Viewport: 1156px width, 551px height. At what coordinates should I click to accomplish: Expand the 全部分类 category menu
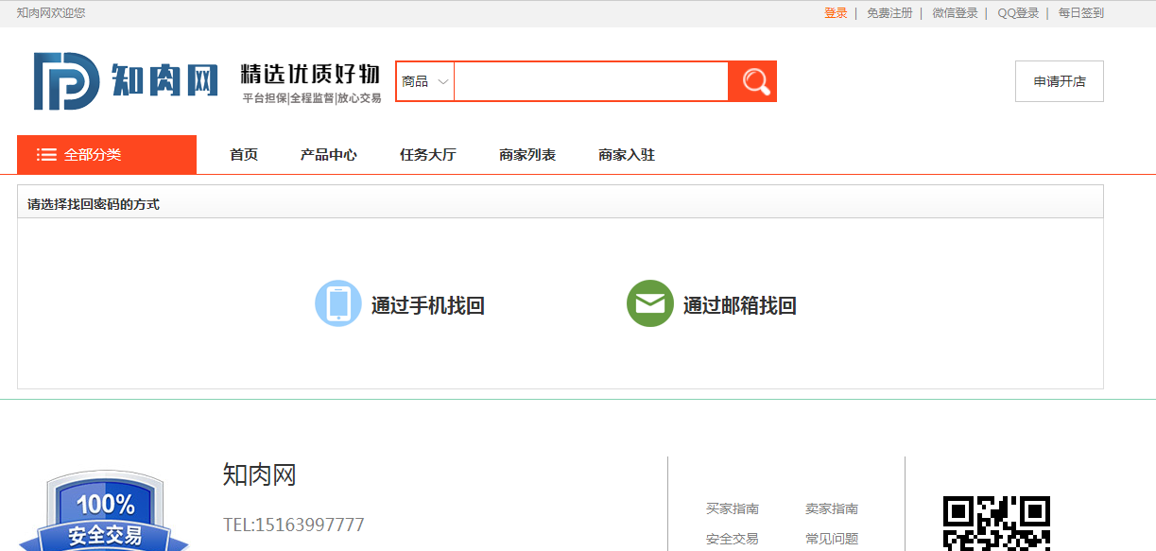point(93,155)
